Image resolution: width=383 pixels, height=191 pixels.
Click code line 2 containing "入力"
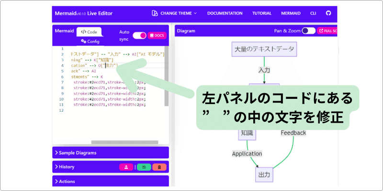(118, 54)
